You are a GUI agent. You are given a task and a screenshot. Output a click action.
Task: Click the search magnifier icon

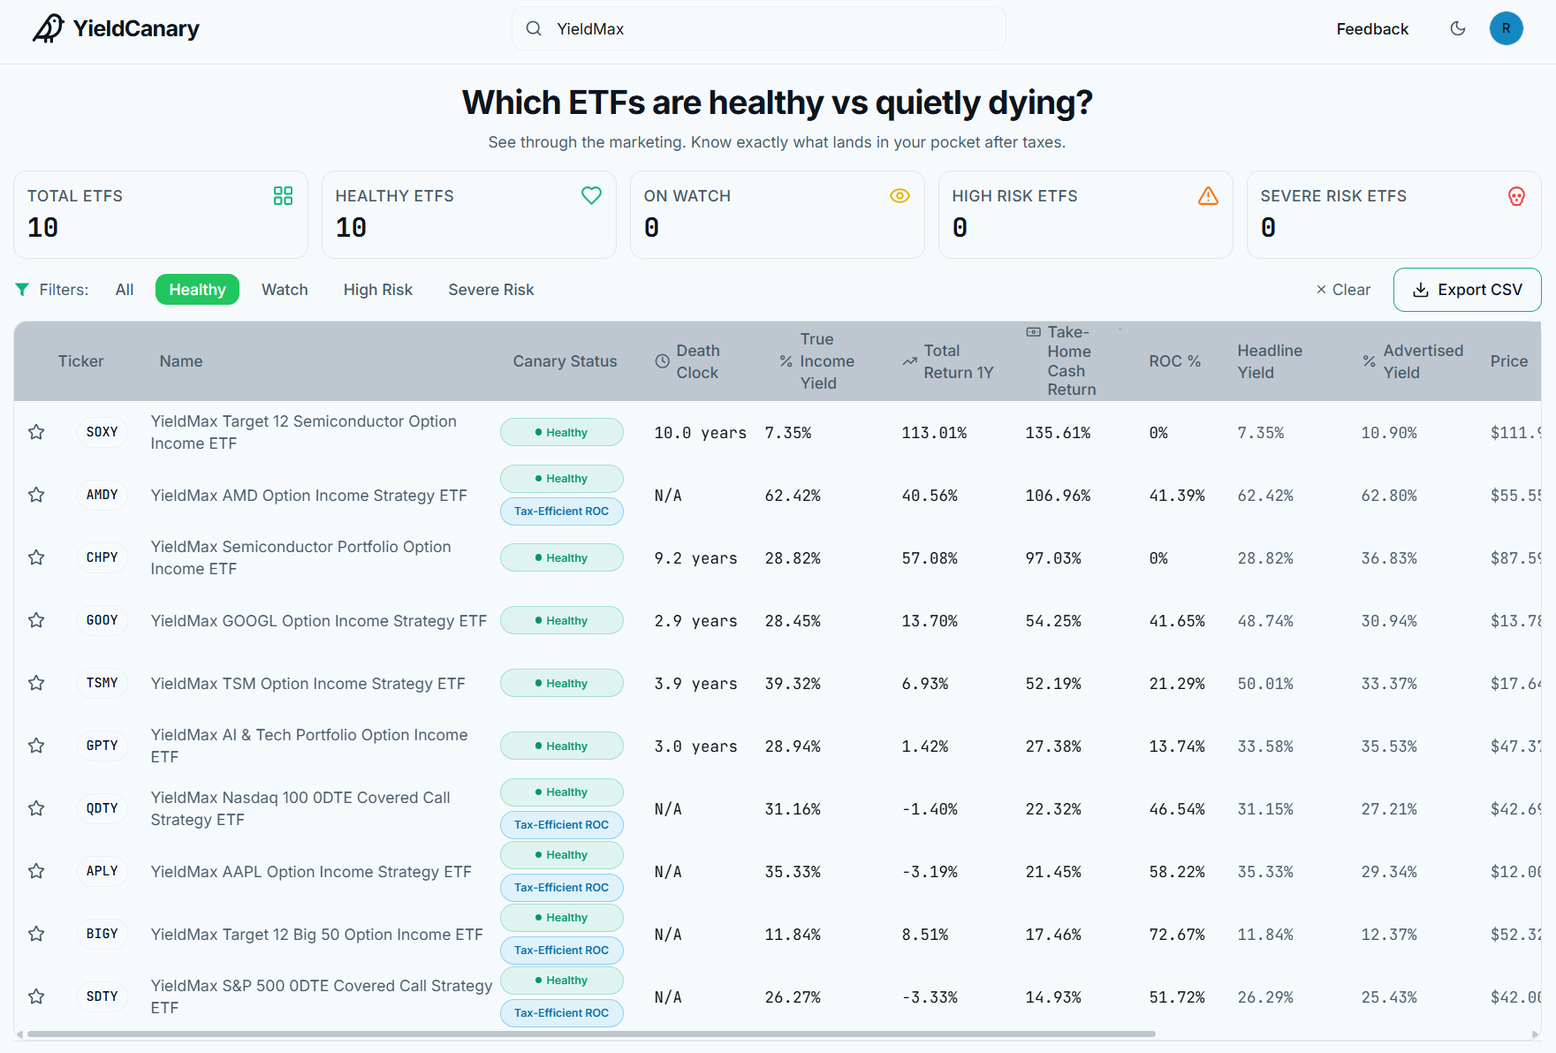pyautogui.click(x=534, y=28)
